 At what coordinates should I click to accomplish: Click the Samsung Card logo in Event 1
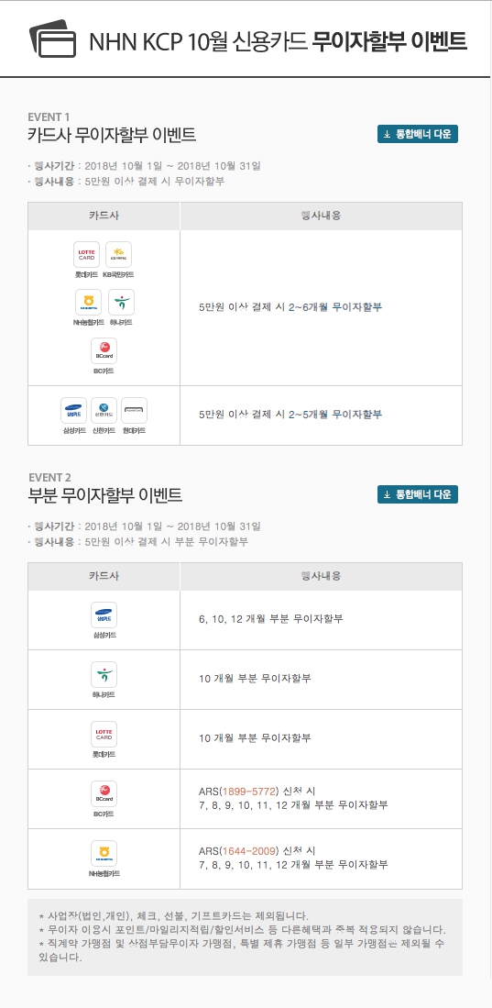coord(74,410)
